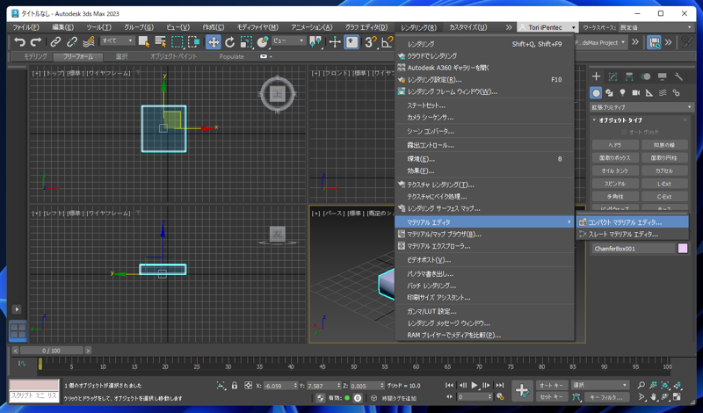Open レンダリング設定(R) menu item

tap(484, 80)
